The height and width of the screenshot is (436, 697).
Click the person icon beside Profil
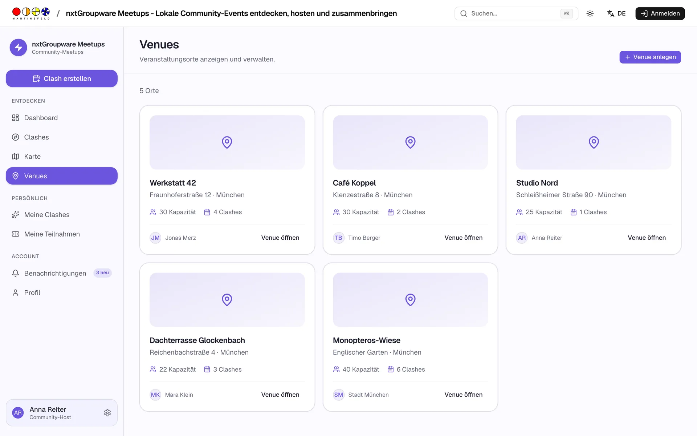(15, 292)
